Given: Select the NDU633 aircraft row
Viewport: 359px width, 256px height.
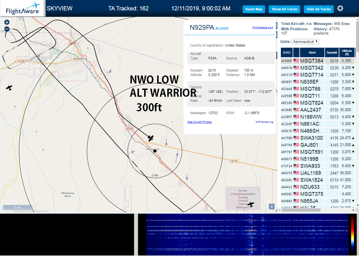Looking at the screenshot, I should [318, 187].
